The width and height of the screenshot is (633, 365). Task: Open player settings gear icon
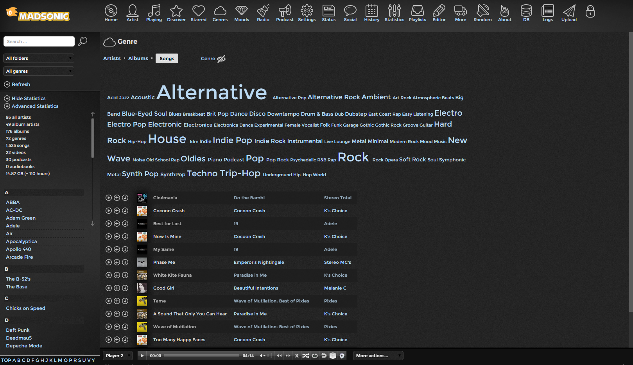click(x=342, y=356)
